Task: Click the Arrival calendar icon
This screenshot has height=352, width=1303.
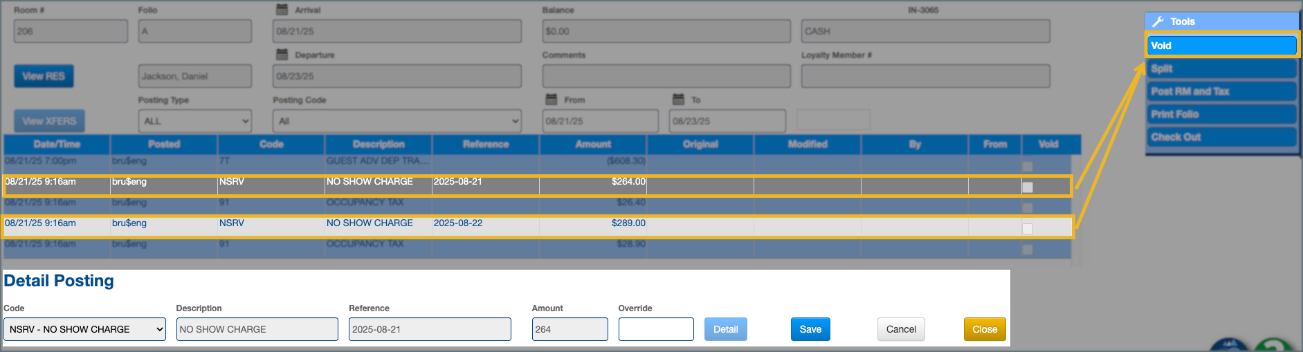Action: [282, 10]
